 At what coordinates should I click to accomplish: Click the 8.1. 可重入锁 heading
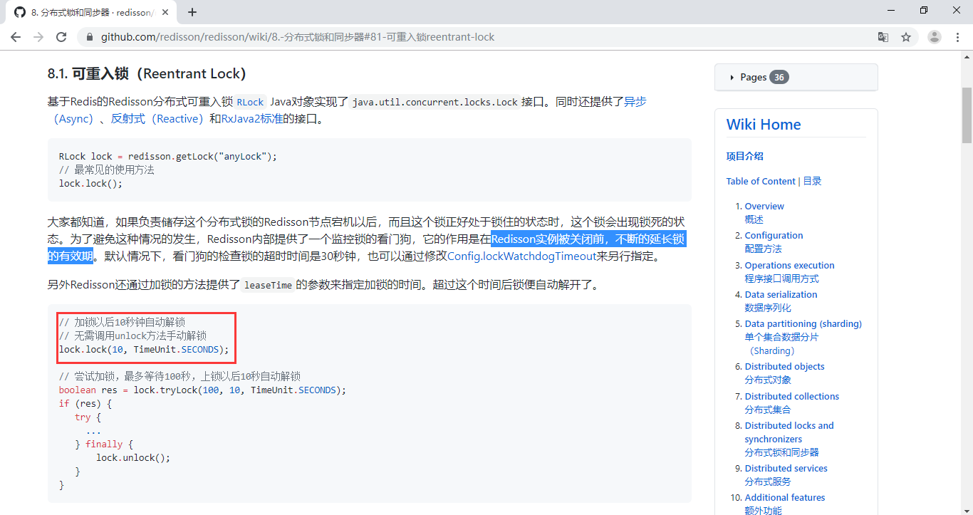(x=147, y=73)
